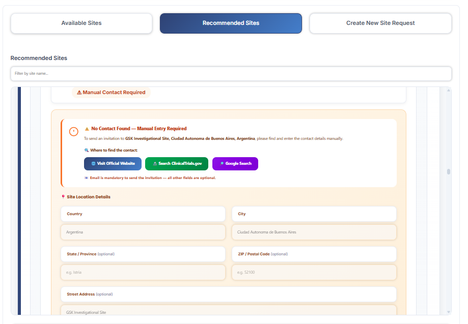
Task: Open the Create New Site Request tab
Action: [x=380, y=23]
